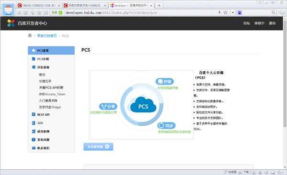Image resolution: width=287 pixels, height=175 pixels.
Task: Open the address bar dropdown arrow
Action: pos(232,12)
